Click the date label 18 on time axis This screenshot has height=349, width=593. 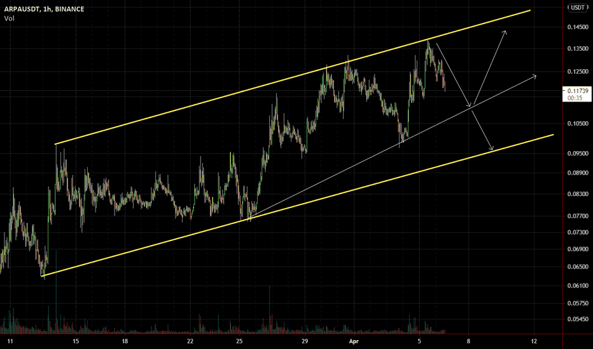pyautogui.click(x=125, y=341)
